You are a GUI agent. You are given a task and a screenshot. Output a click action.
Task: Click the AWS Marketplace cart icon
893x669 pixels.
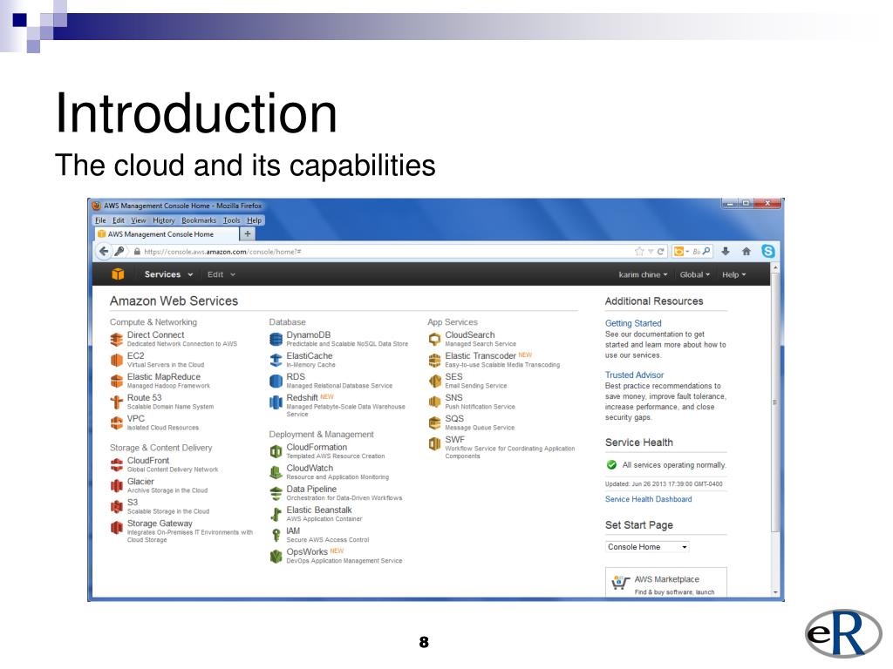(x=620, y=583)
